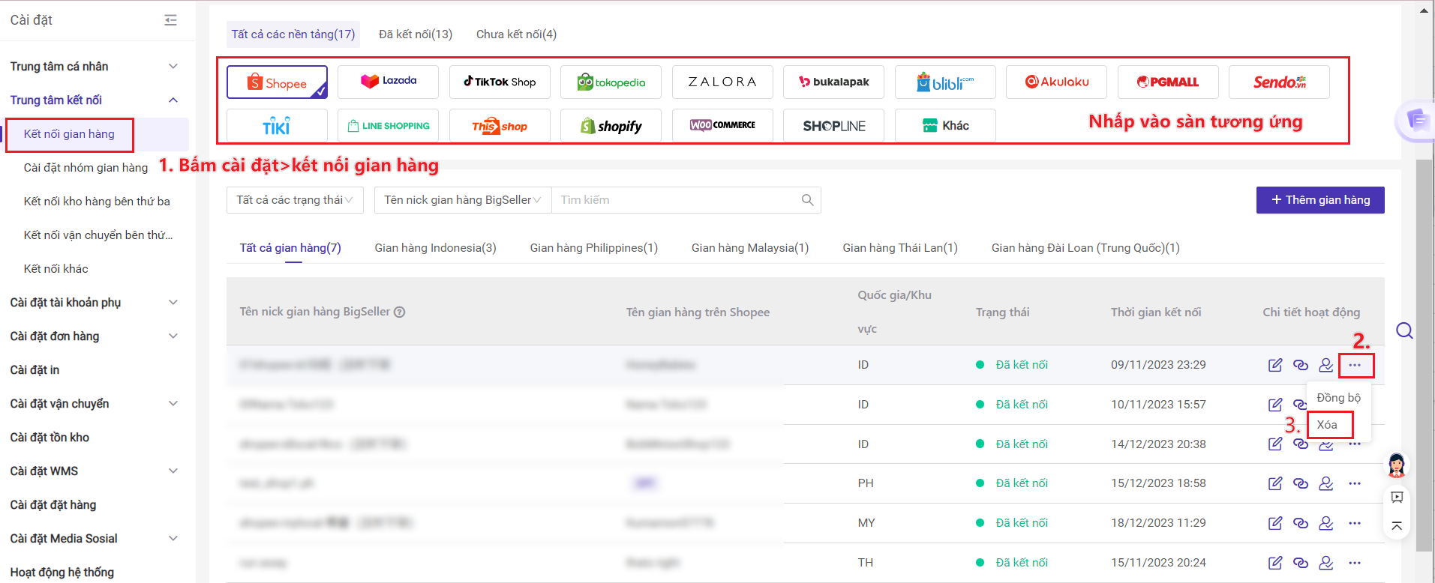This screenshot has width=1435, height=583.
Task: Click the back-to-top arrow icon
Action: (x=1397, y=526)
